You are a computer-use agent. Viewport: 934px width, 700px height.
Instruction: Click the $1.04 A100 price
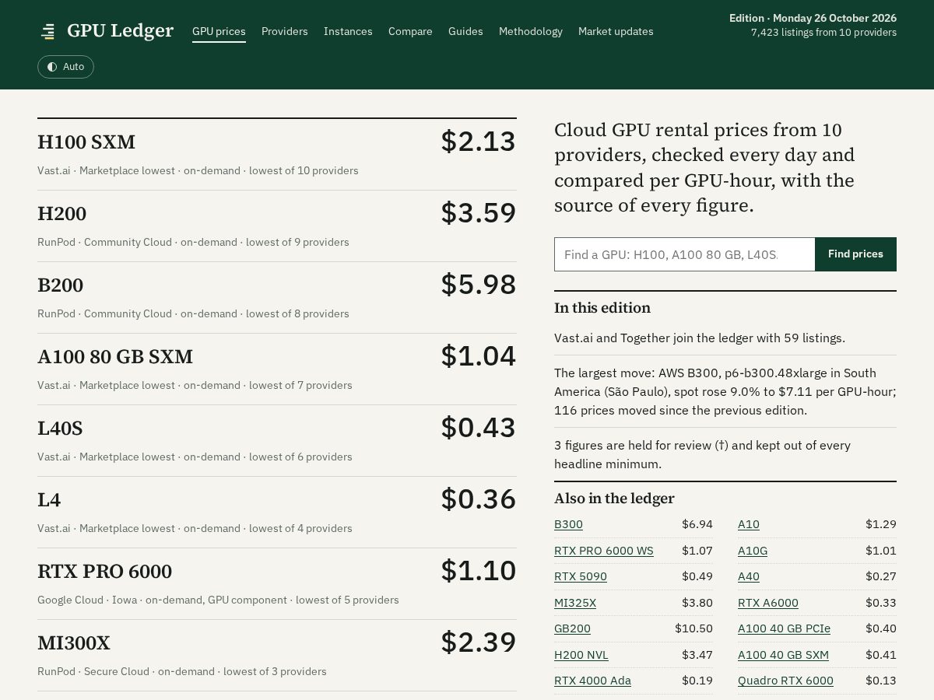pos(479,356)
